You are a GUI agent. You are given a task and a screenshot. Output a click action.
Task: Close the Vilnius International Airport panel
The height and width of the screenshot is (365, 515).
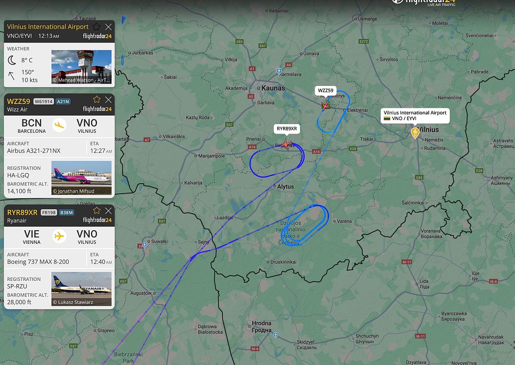[x=108, y=27]
